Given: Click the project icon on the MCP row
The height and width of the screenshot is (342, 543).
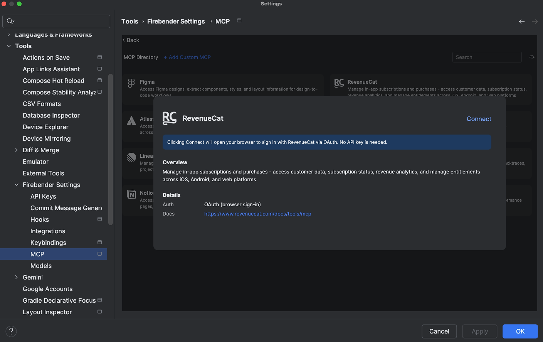Looking at the screenshot, I should tap(99, 254).
